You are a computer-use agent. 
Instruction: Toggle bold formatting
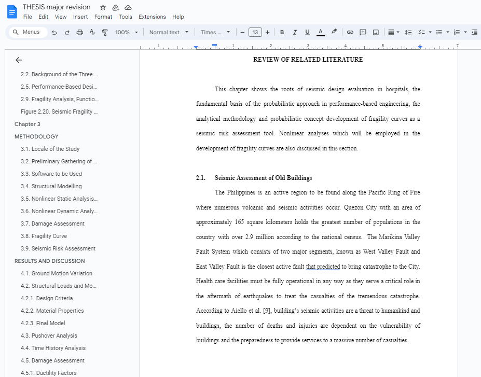click(282, 32)
